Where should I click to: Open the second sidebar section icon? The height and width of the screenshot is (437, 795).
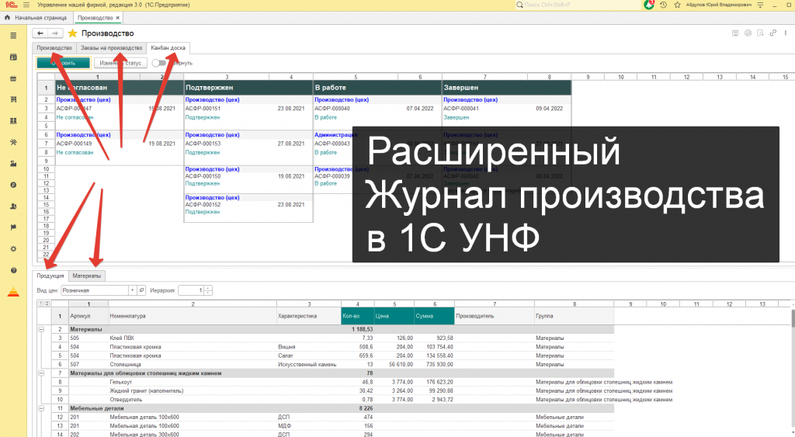pos(13,57)
